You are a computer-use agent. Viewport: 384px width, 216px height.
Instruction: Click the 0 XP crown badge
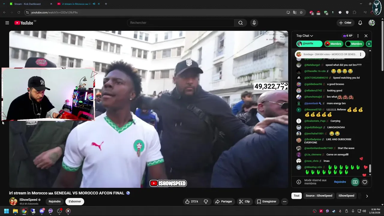348,36
